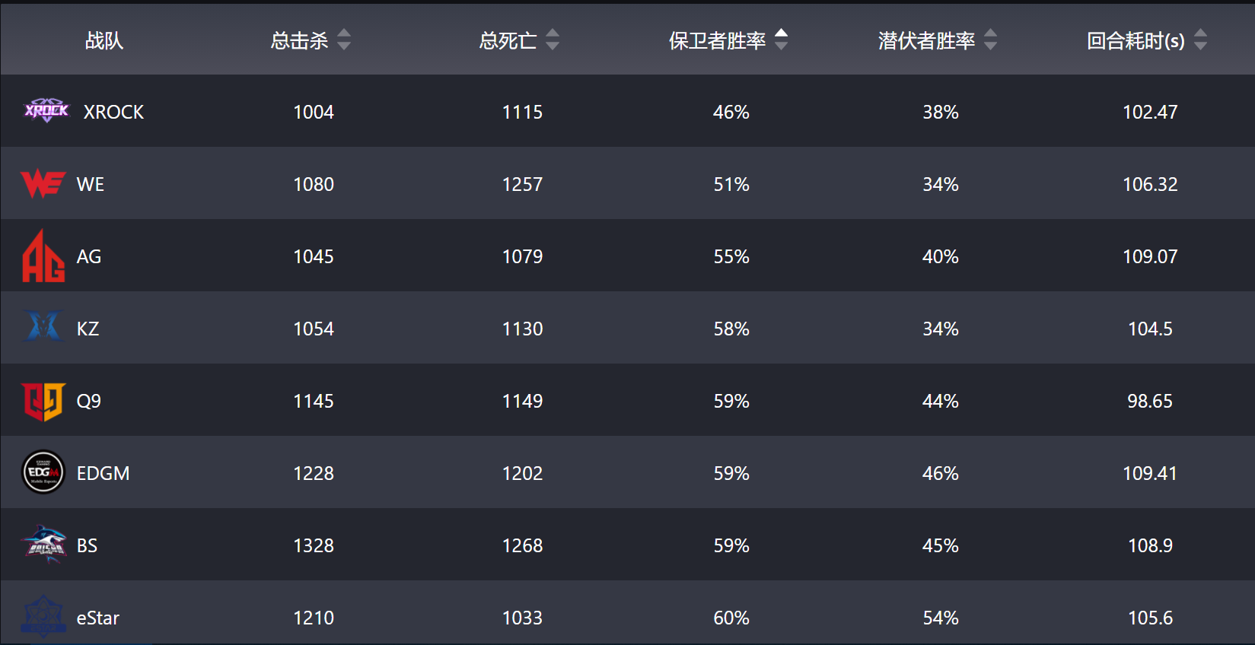Screen dimensions: 1255x645
Task: Click the EDGM team logo
Action: tap(43, 472)
